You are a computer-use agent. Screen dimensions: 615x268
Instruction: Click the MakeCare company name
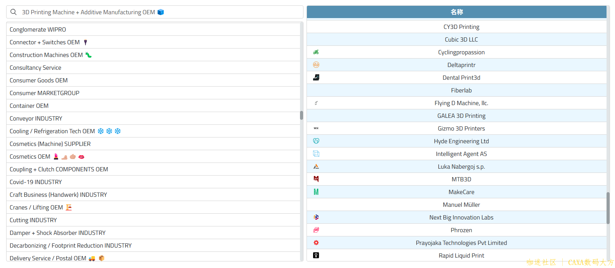(461, 192)
